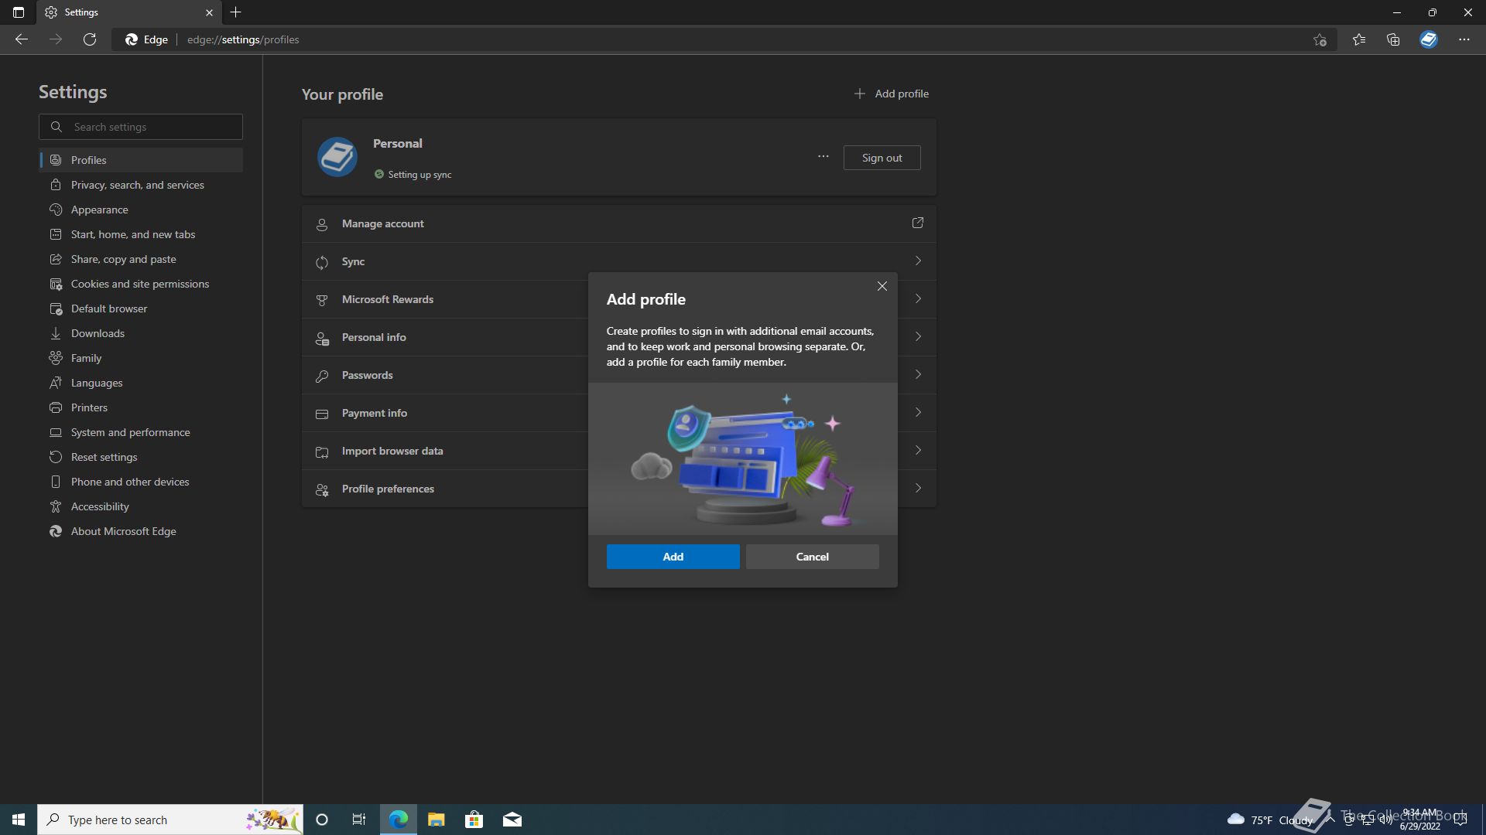Screen dimensions: 1486x835
Task: Open Windows Start menu
Action: [19, 820]
